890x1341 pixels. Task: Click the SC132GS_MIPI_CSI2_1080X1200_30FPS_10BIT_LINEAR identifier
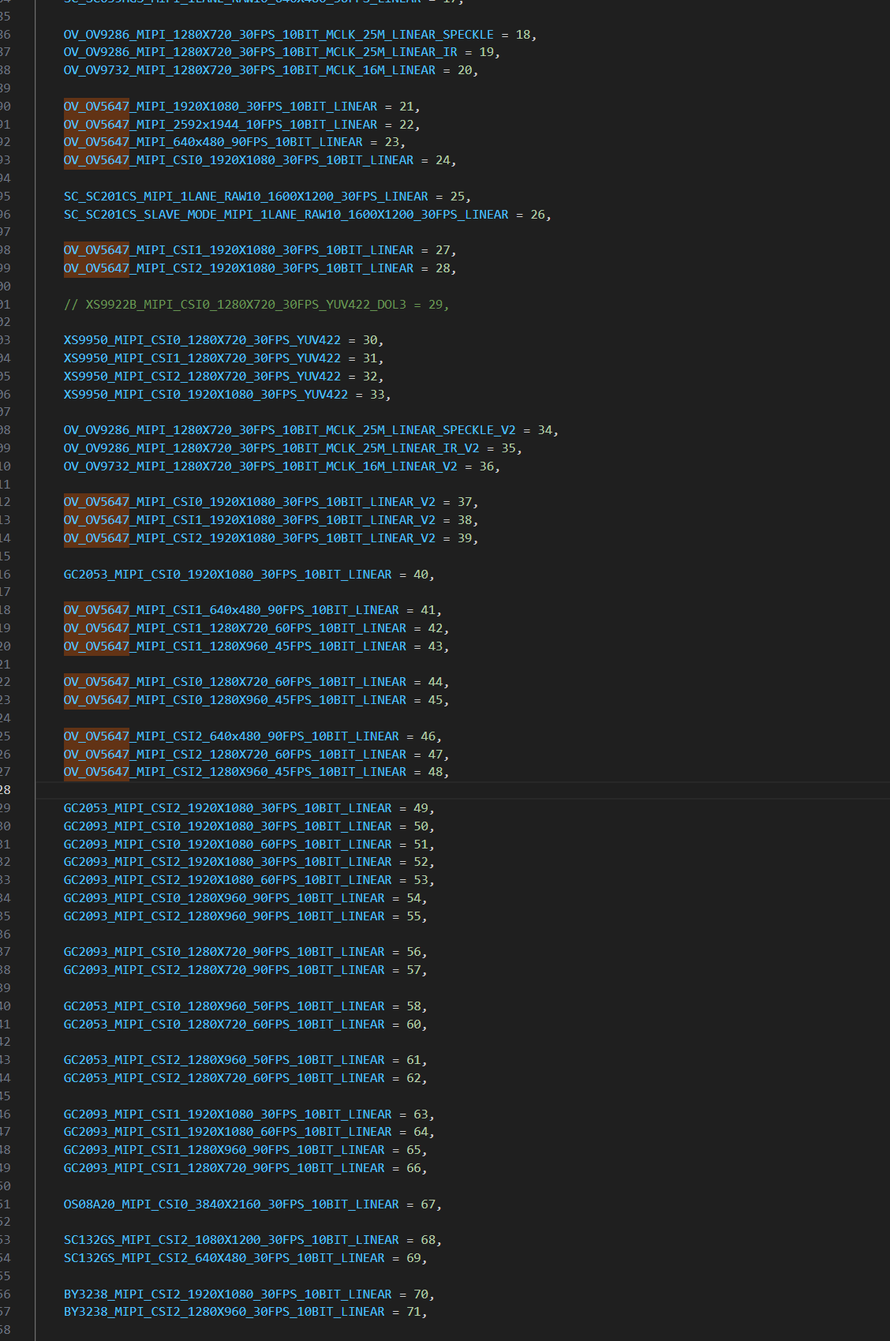[x=230, y=1240]
